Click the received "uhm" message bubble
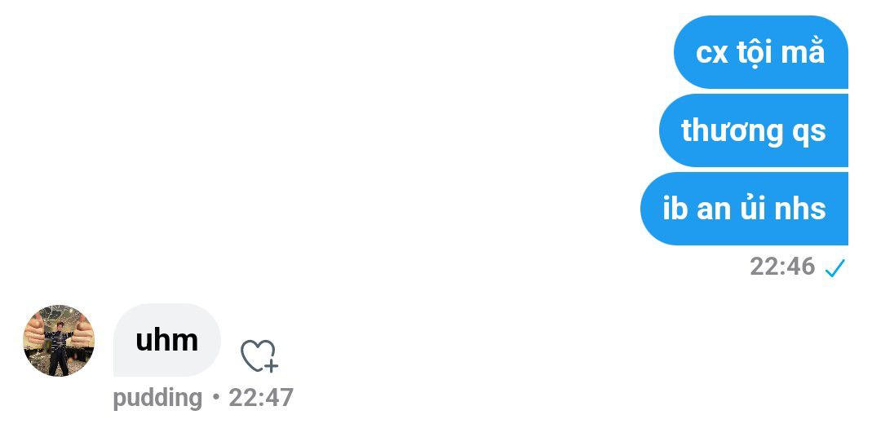The image size is (881, 437). [167, 340]
